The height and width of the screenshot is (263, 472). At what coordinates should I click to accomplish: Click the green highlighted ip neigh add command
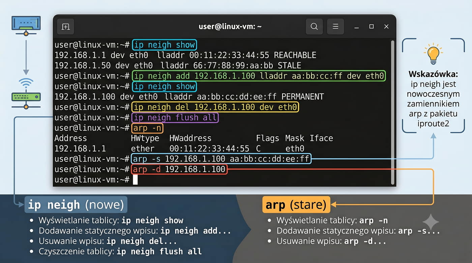click(x=258, y=76)
